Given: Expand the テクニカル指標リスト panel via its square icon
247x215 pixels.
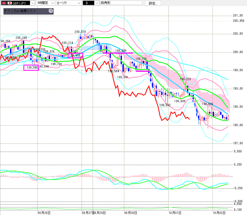Looking at the screenshot, I should pos(51,11).
